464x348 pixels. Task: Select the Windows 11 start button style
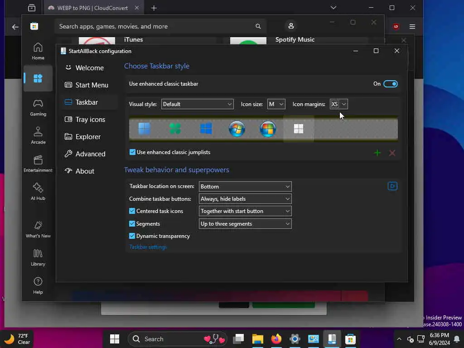click(x=145, y=129)
